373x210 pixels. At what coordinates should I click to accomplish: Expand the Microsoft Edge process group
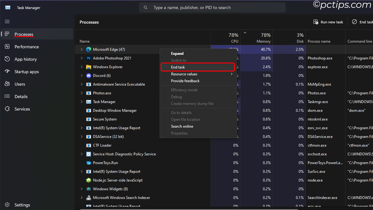pos(81,49)
